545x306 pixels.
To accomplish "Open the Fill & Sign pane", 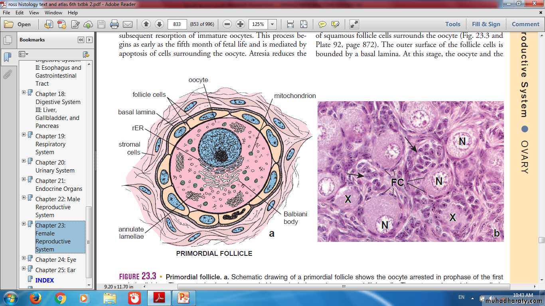I will click(x=486, y=24).
